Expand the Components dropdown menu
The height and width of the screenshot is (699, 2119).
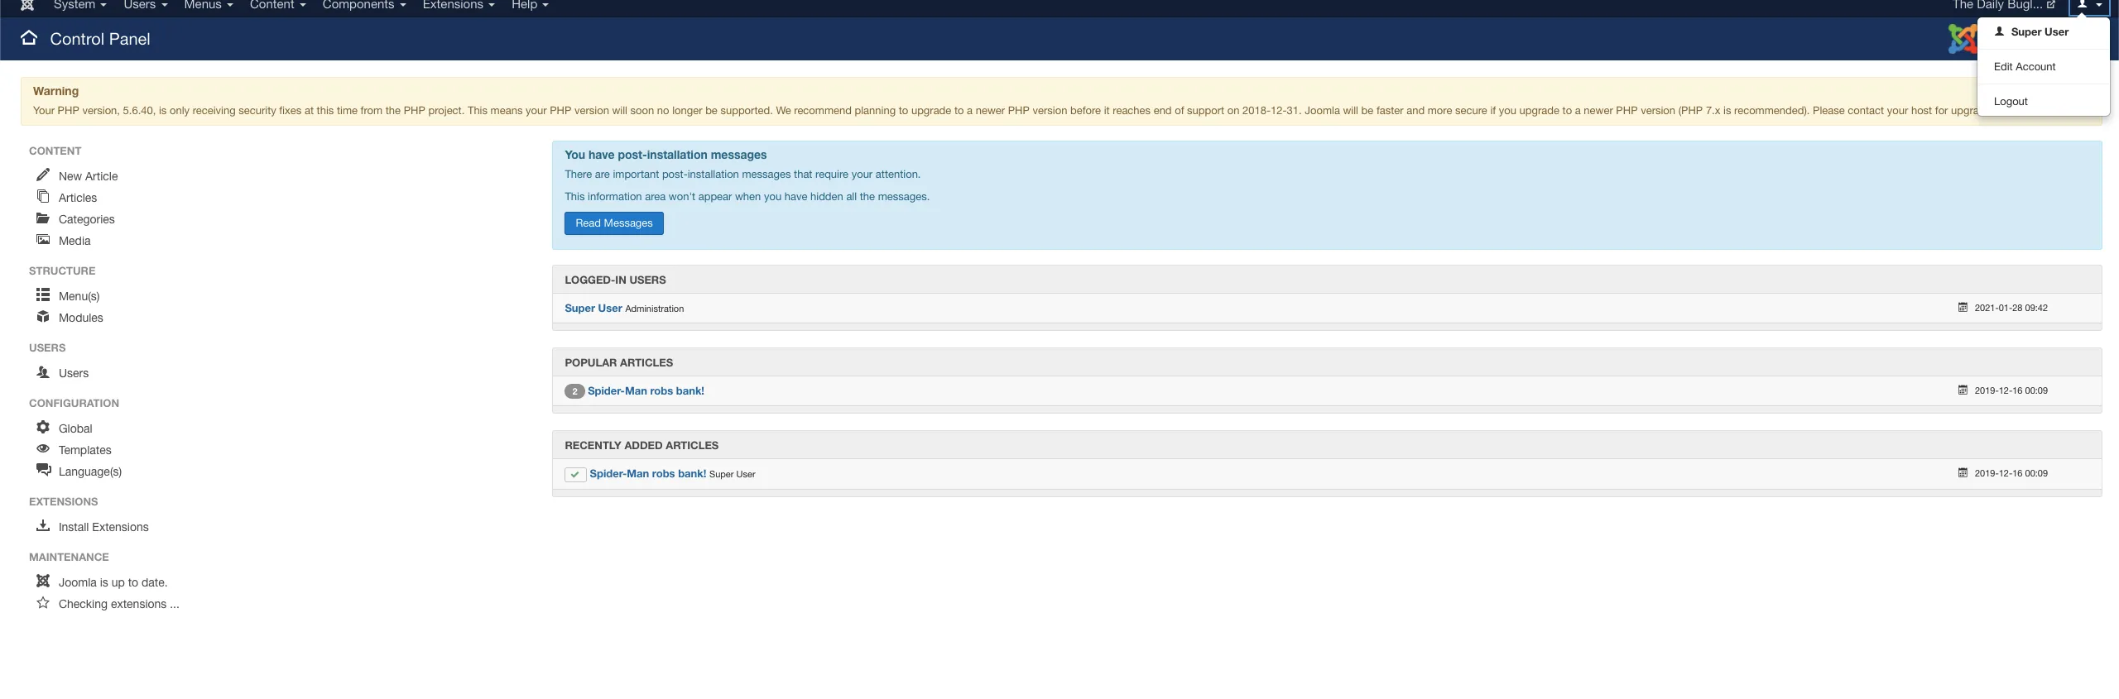click(363, 5)
